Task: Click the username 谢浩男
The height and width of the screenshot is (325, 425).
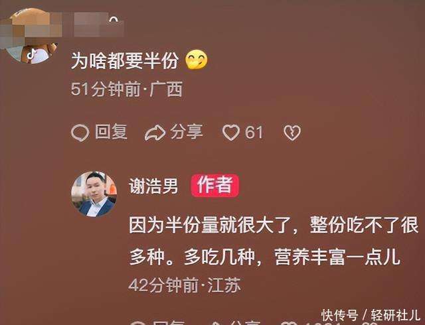Action: (x=153, y=186)
